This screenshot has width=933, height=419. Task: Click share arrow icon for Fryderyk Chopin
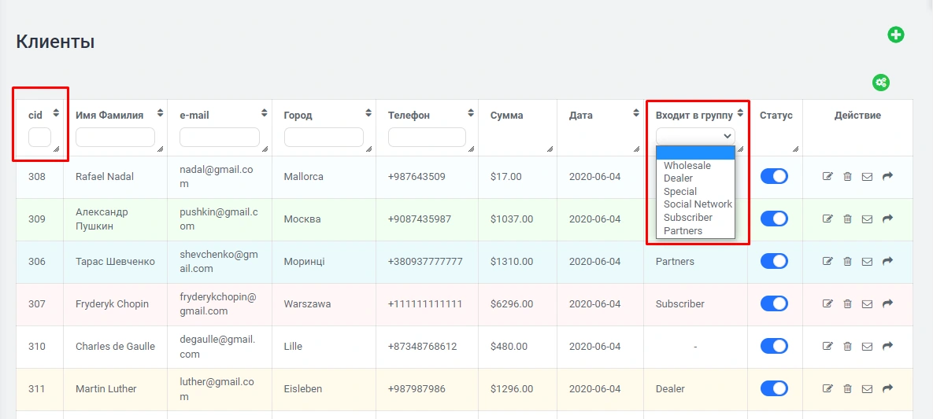(x=887, y=304)
